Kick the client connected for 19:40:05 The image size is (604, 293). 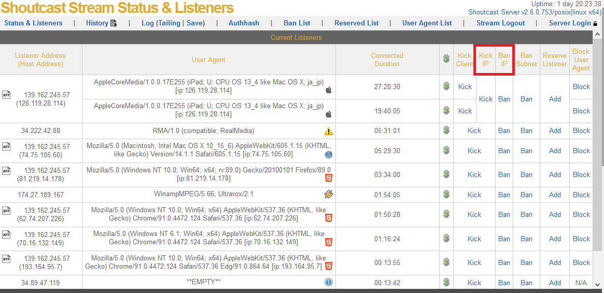pos(465,111)
